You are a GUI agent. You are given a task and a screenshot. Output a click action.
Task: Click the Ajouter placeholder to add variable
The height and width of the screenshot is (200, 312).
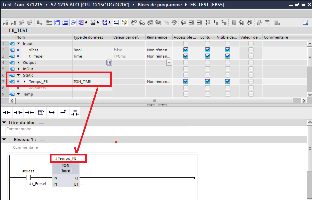click(x=37, y=88)
